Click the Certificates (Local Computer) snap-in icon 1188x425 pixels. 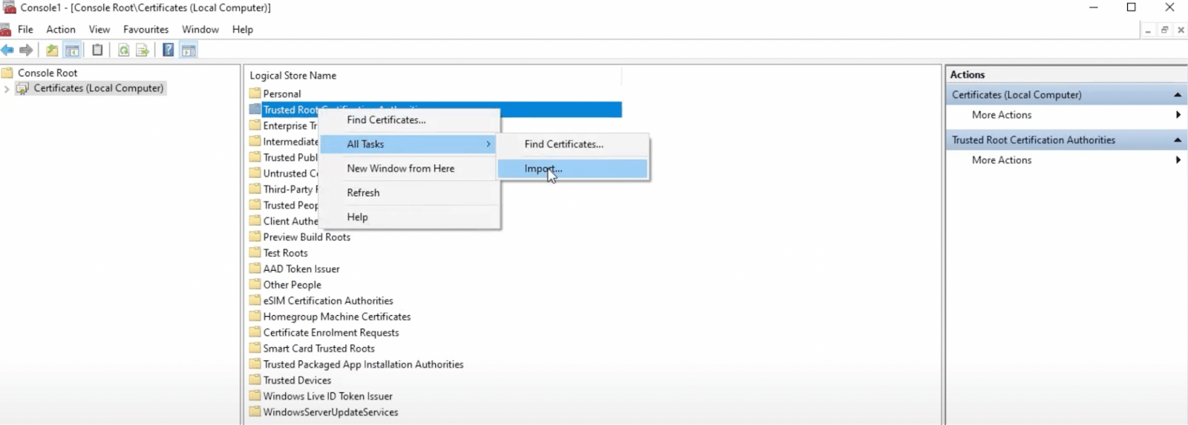tap(23, 88)
